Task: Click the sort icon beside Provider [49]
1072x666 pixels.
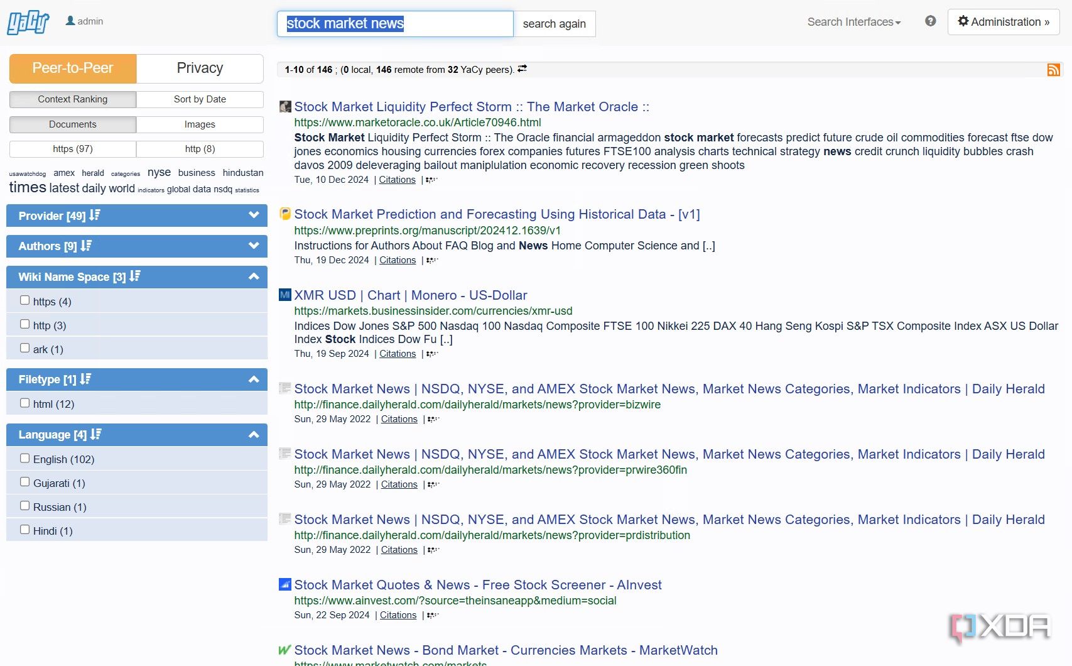Action: click(x=95, y=216)
